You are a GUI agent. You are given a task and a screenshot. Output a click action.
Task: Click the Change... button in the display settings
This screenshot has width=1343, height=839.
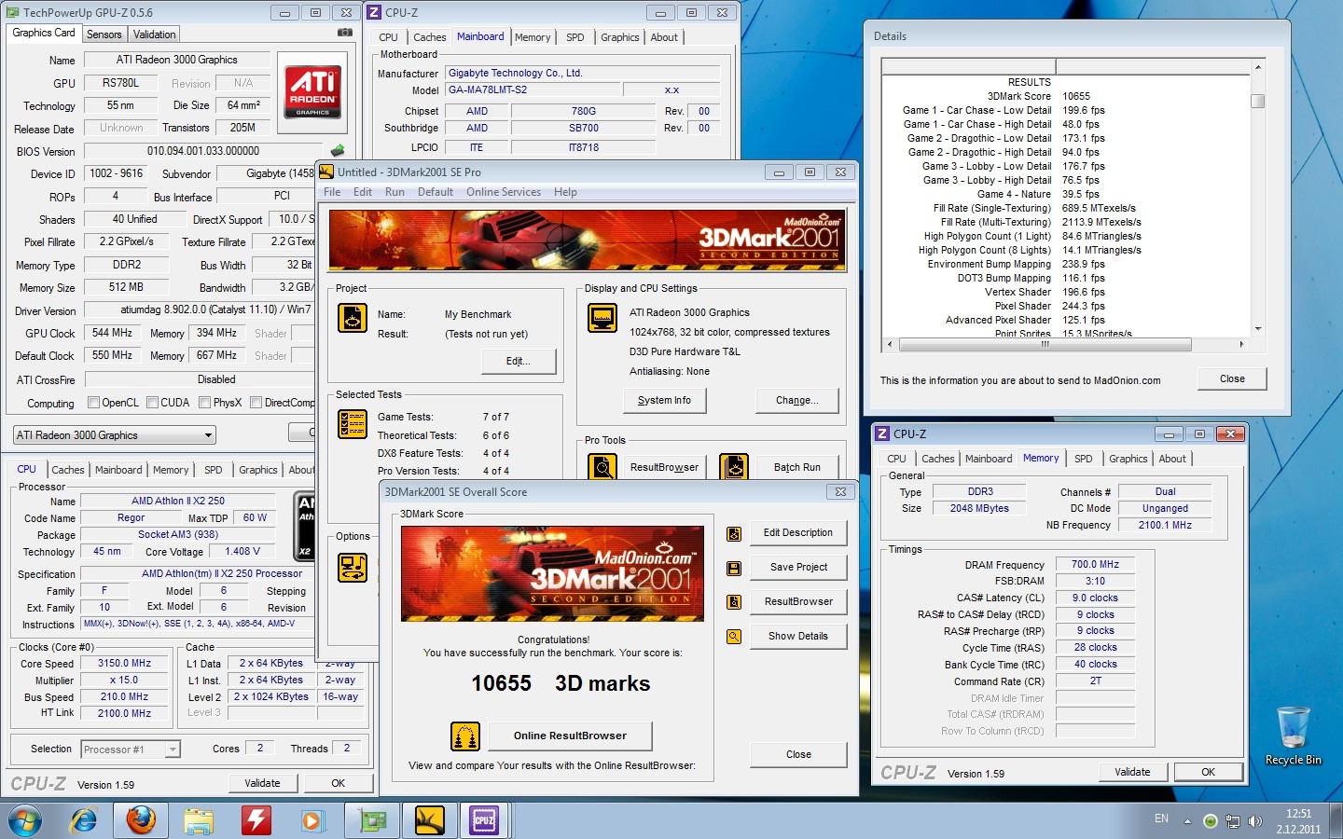tap(796, 400)
